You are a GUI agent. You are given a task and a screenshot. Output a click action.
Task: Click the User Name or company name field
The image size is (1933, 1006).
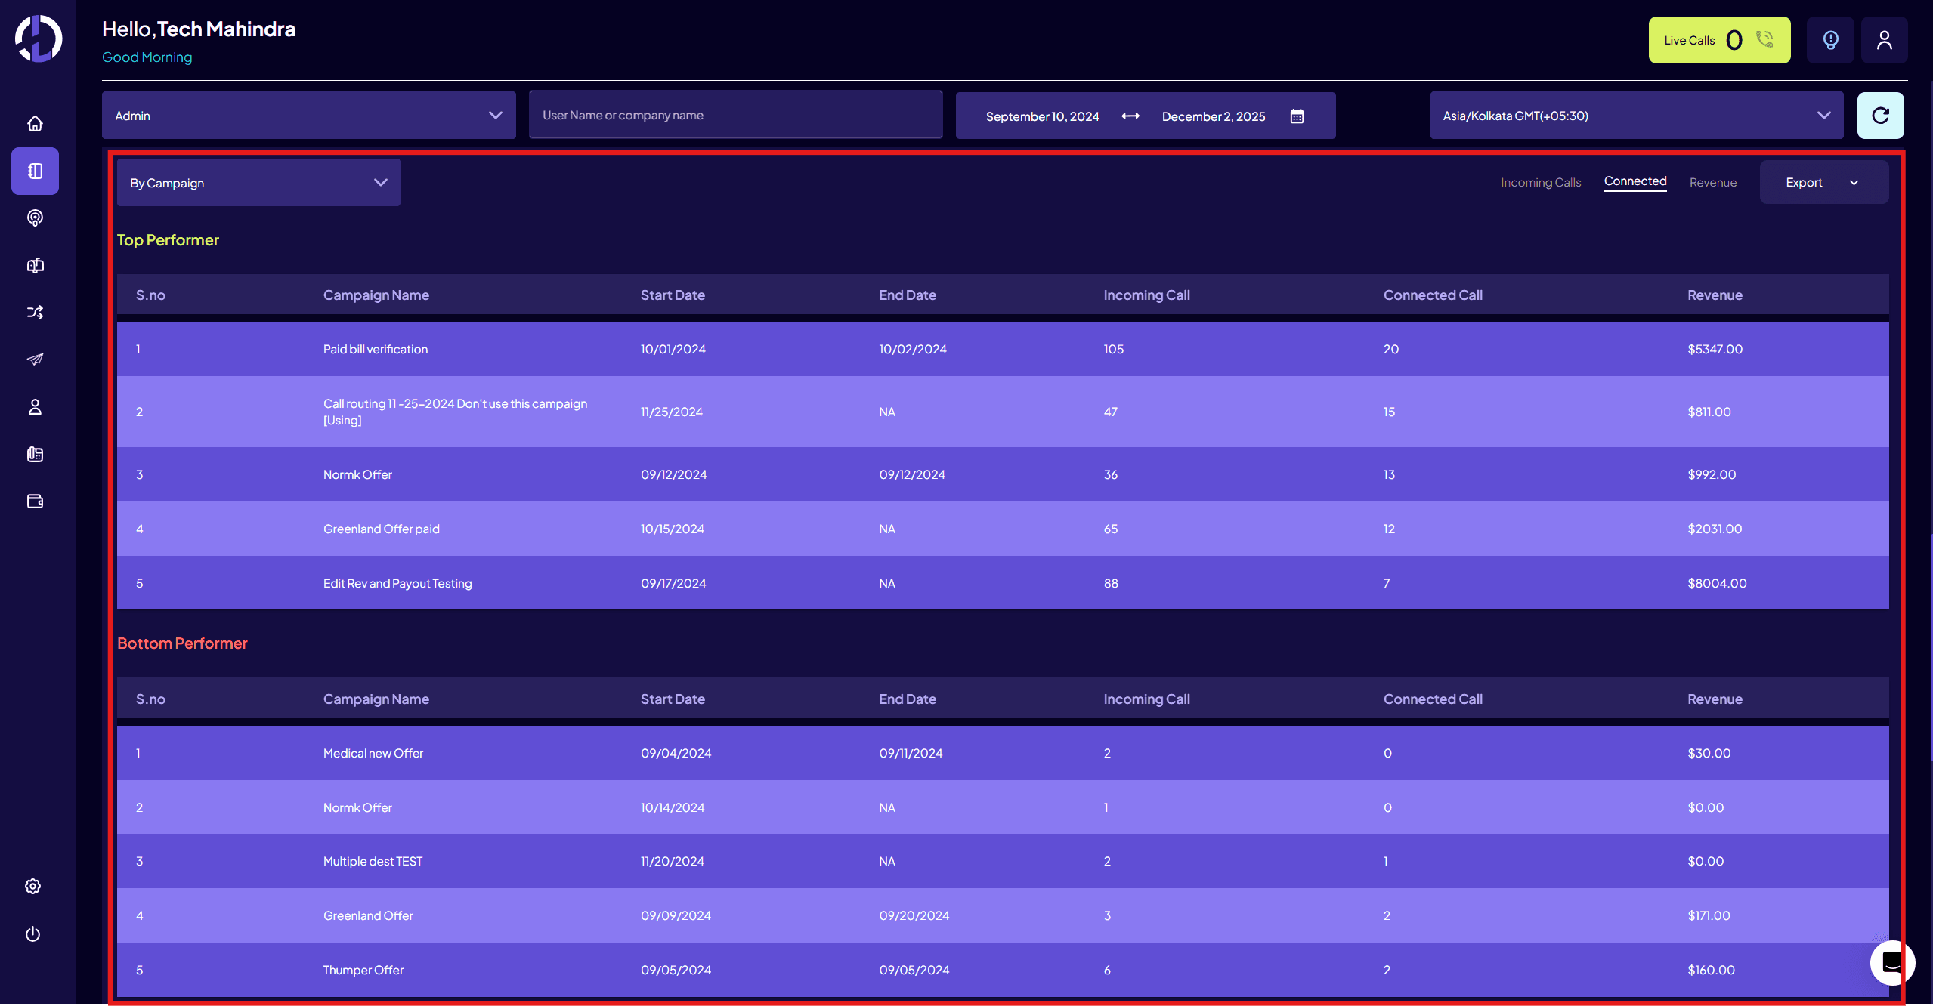[x=735, y=116]
